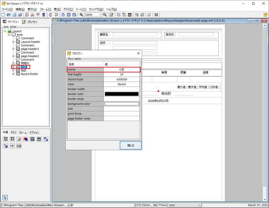Open the グラフ(C) menu

(68, 9)
